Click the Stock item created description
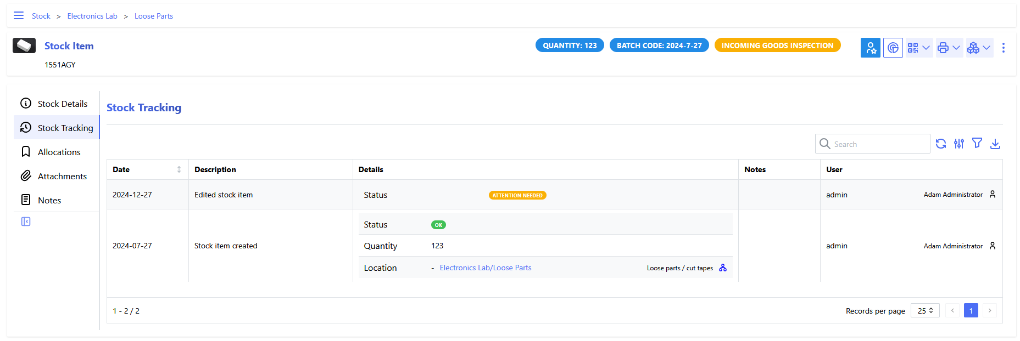The image size is (1020, 341). point(226,246)
